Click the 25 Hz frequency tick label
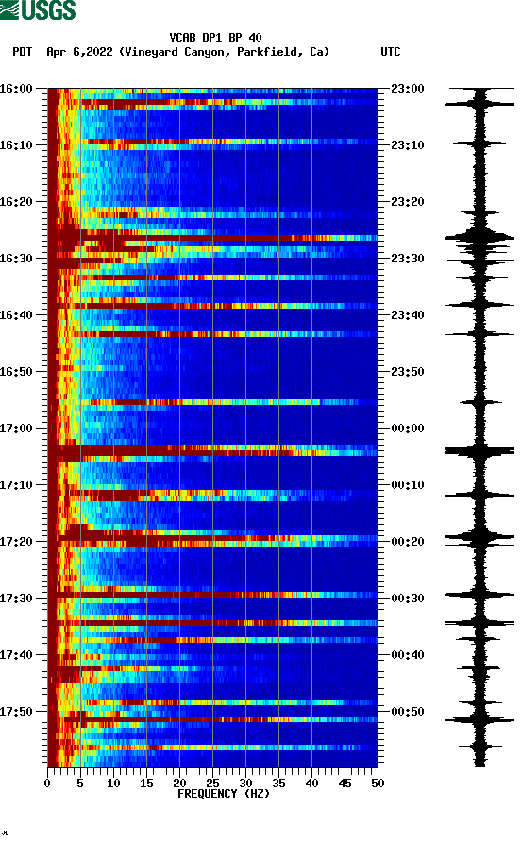This screenshot has height=843, width=521. [212, 784]
